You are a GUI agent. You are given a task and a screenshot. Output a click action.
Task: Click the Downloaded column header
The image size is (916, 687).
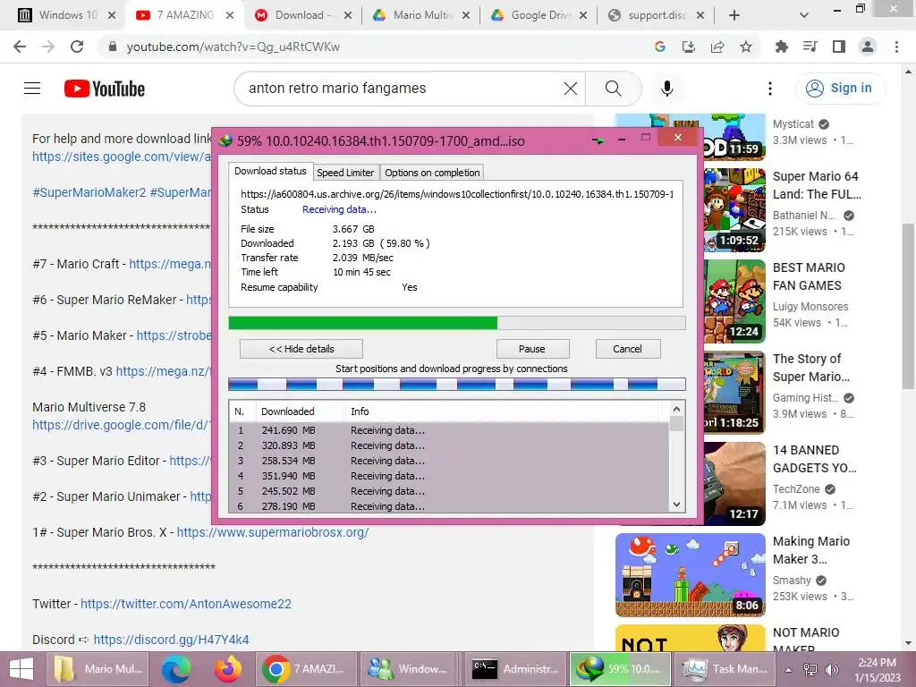point(300,411)
